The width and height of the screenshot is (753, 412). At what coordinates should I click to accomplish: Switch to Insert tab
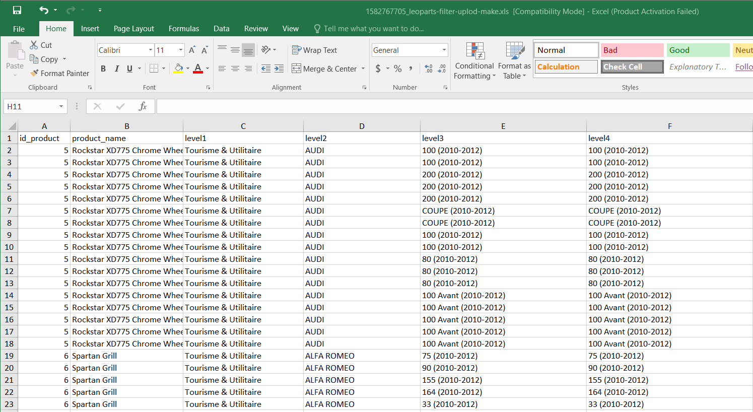90,29
